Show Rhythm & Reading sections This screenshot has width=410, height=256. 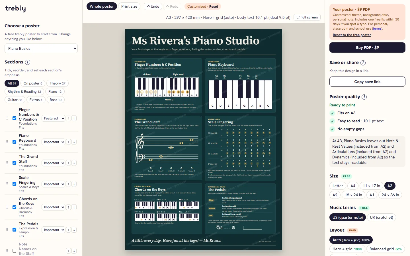point(24,92)
